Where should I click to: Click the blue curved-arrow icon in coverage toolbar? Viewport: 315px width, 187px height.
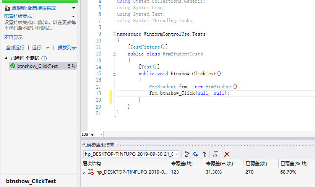195,154
